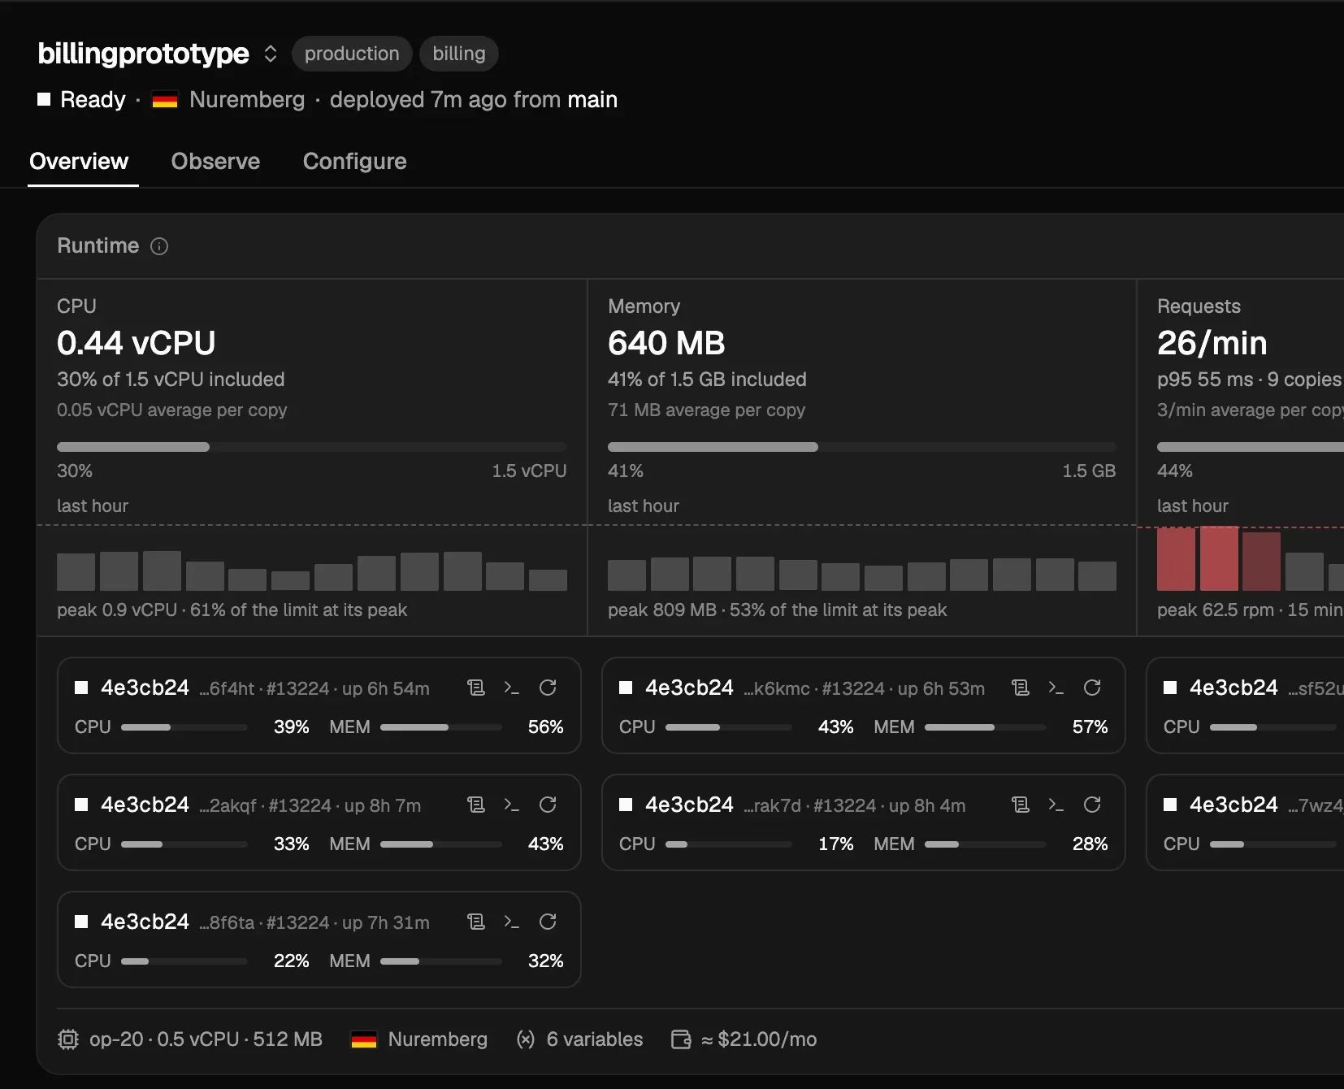Click the peak 809 MB text
The width and height of the screenshot is (1344, 1089).
click(662, 610)
